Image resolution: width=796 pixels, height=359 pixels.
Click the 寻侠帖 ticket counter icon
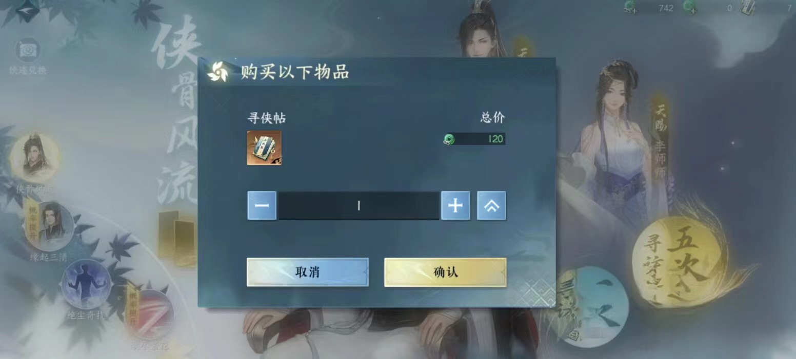[x=747, y=8]
